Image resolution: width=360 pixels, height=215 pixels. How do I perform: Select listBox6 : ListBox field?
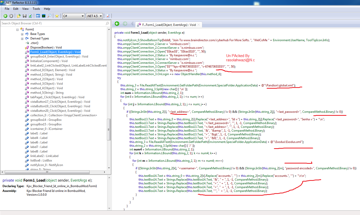click(x=41, y=160)
